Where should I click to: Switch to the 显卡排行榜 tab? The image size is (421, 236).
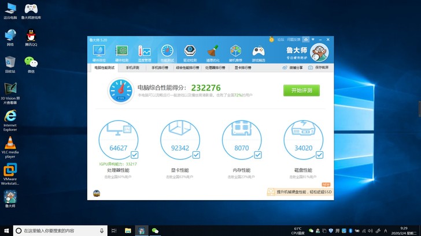coord(243,68)
